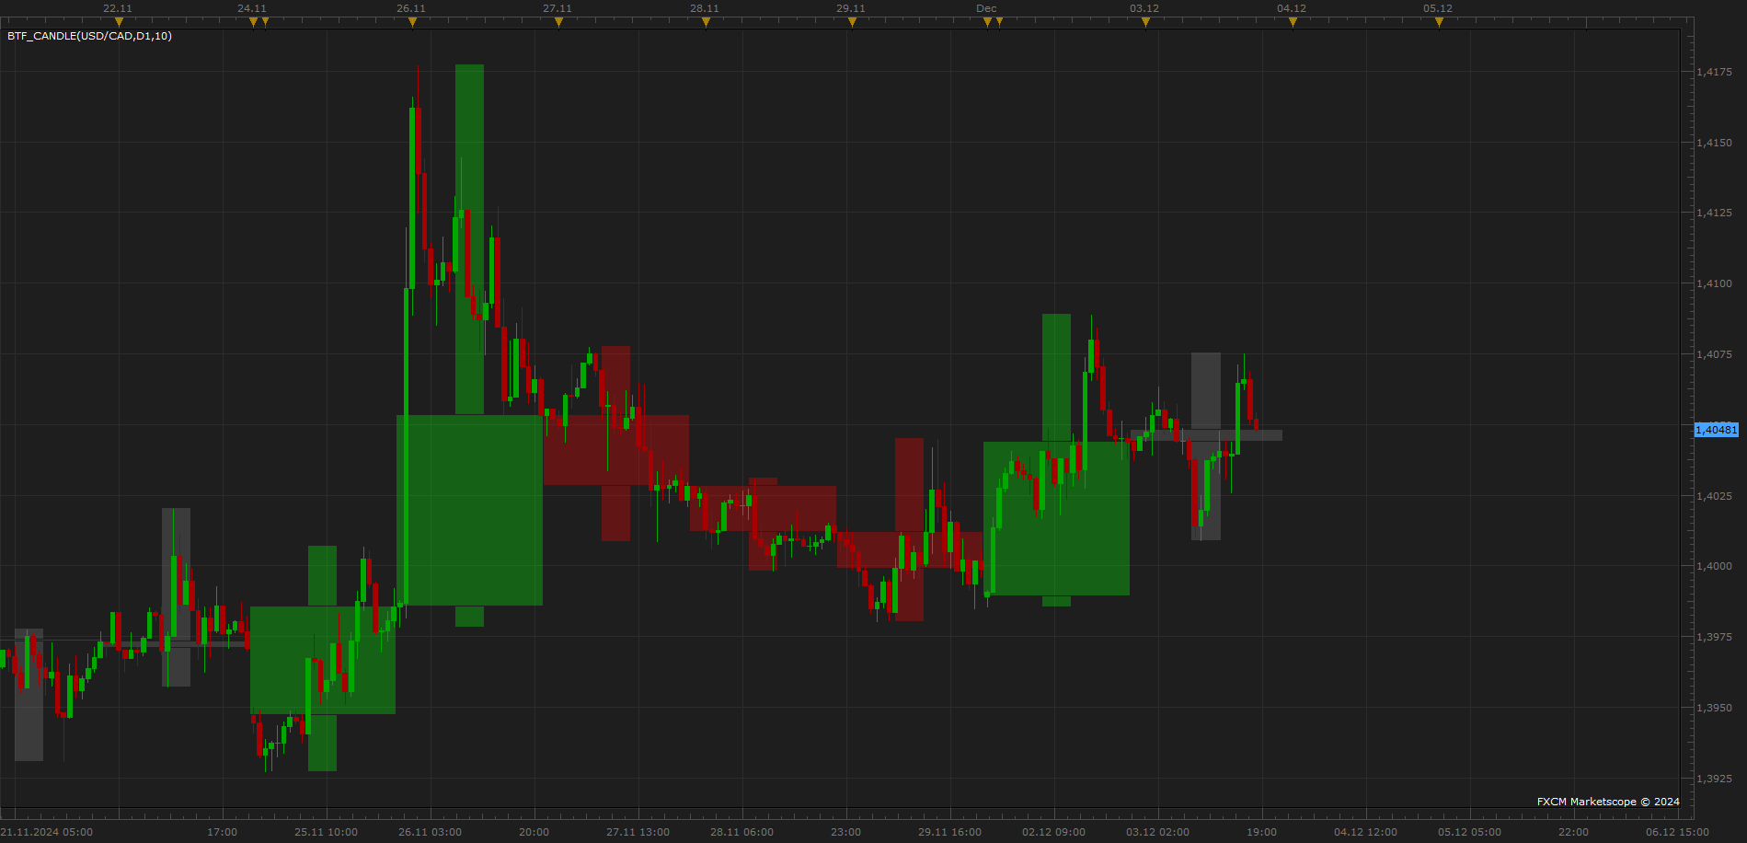
Task: Click the 1,4150 price level on the axis
Action: click(1715, 143)
